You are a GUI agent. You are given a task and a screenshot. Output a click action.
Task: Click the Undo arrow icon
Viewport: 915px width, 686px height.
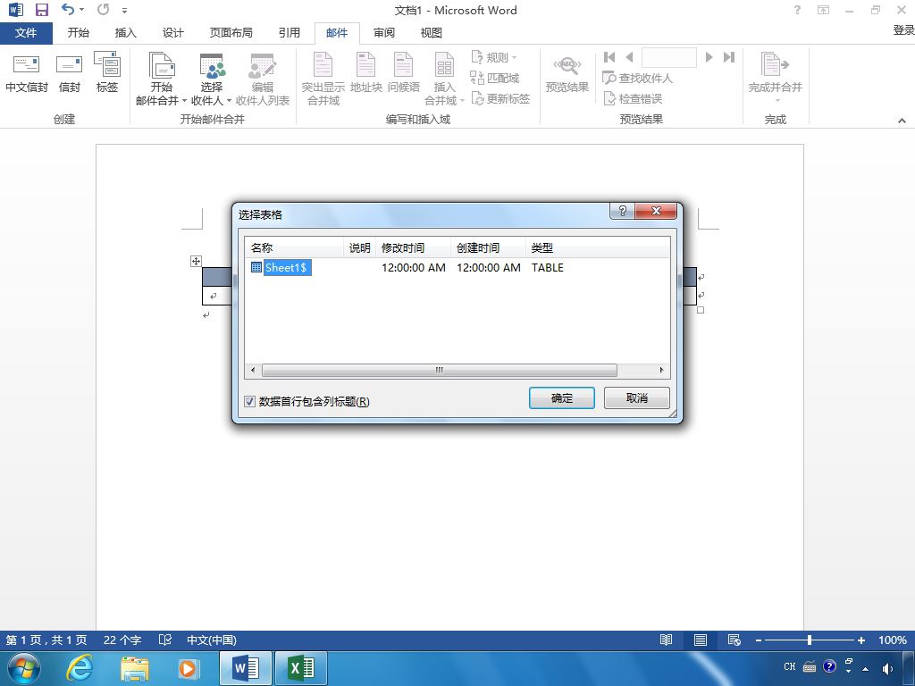[67, 10]
